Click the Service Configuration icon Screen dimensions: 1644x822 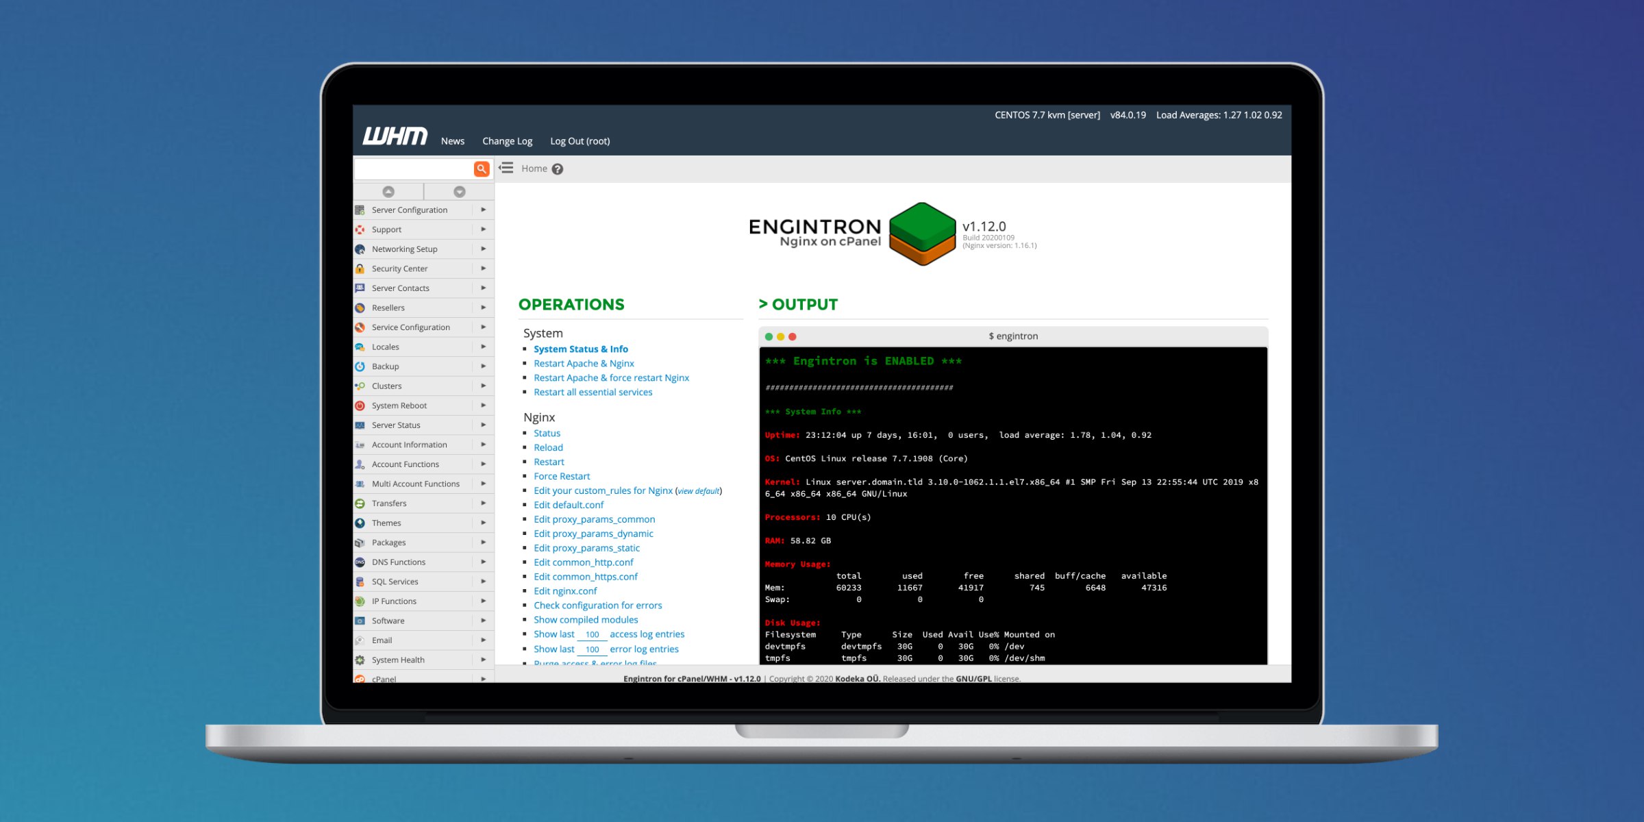coord(360,327)
